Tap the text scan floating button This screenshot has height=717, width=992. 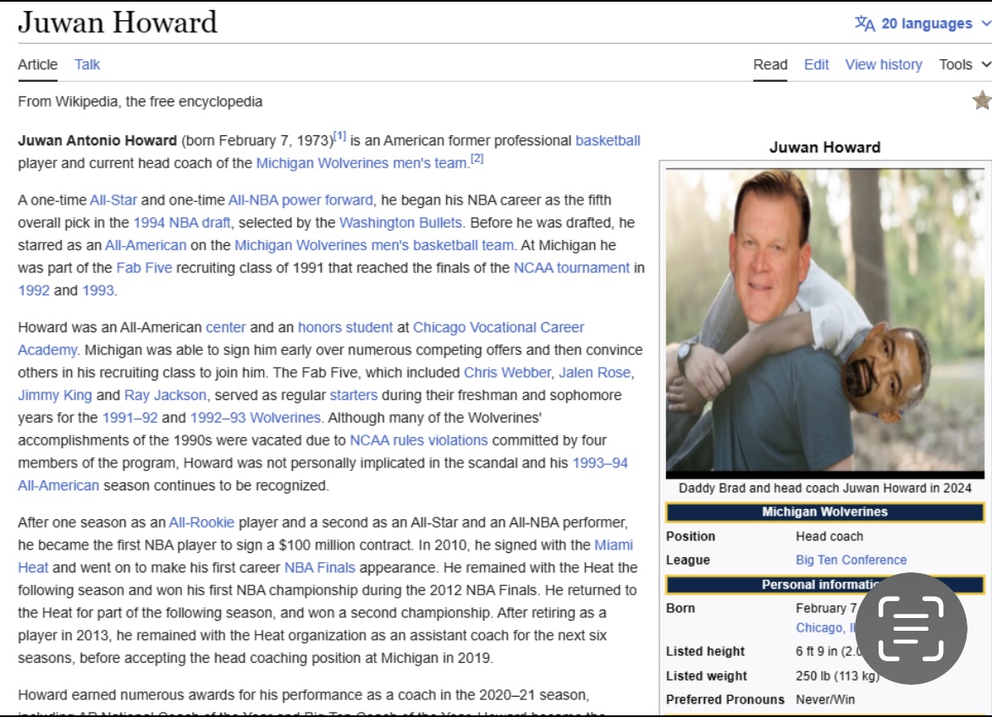[910, 628]
